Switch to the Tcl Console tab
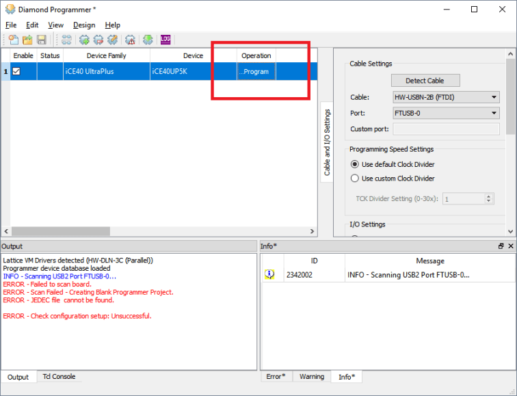The width and height of the screenshot is (517, 396). pyautogui.click(x=59, y=376)
